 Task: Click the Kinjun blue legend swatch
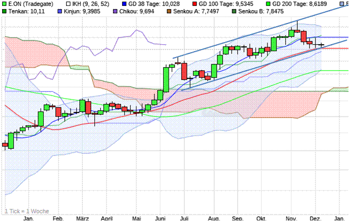pyautogui.click(x=60, y=11)
